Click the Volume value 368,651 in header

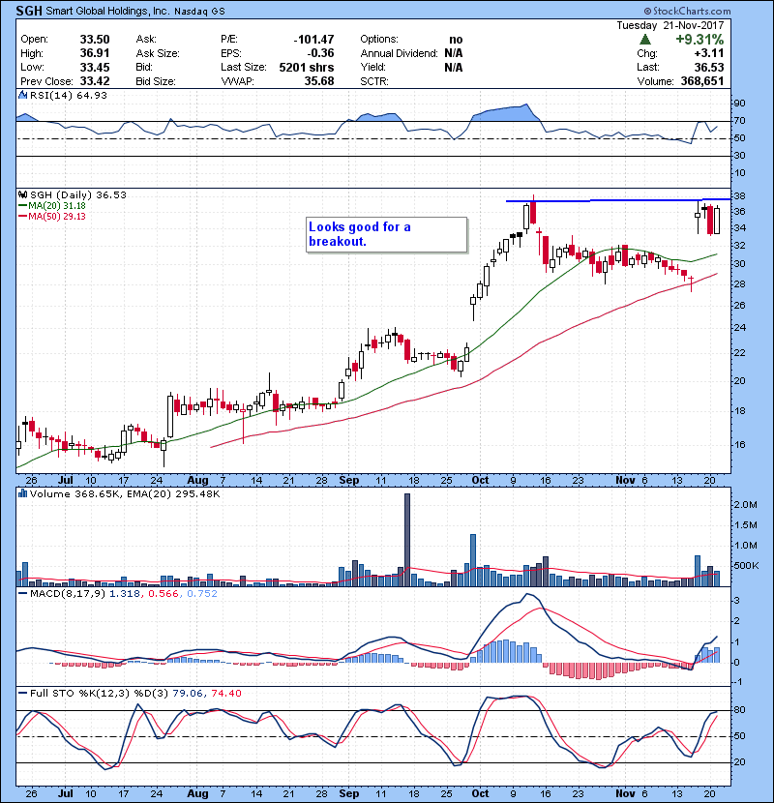coord(702,81)
